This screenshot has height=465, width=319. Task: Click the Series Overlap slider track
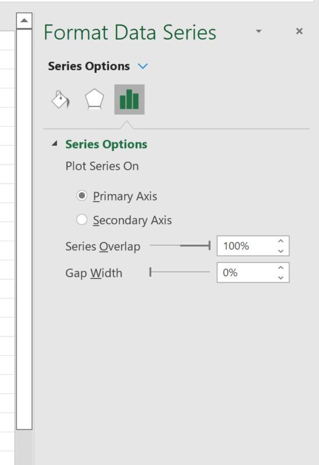click(x=180, y=245)
